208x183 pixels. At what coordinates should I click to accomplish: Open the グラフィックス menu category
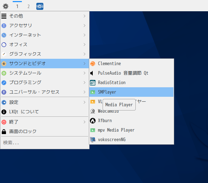(x=44, y=54)
